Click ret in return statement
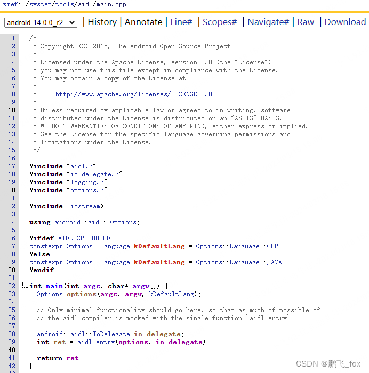Viewport: 369px width, 373px height. 73,358
